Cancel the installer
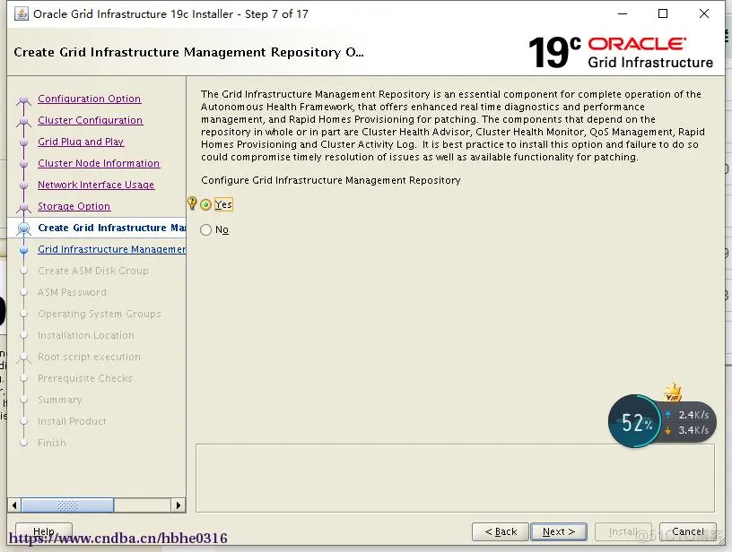Image resolution: width=732 pixels, height=552 pixels. point(688,531)
